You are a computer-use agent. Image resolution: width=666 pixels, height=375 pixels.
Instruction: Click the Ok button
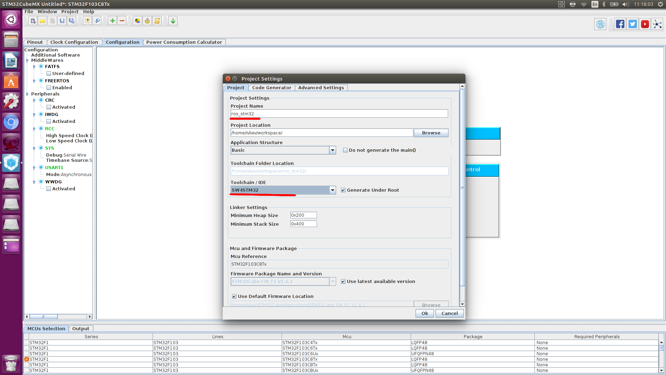click(425, 313)
